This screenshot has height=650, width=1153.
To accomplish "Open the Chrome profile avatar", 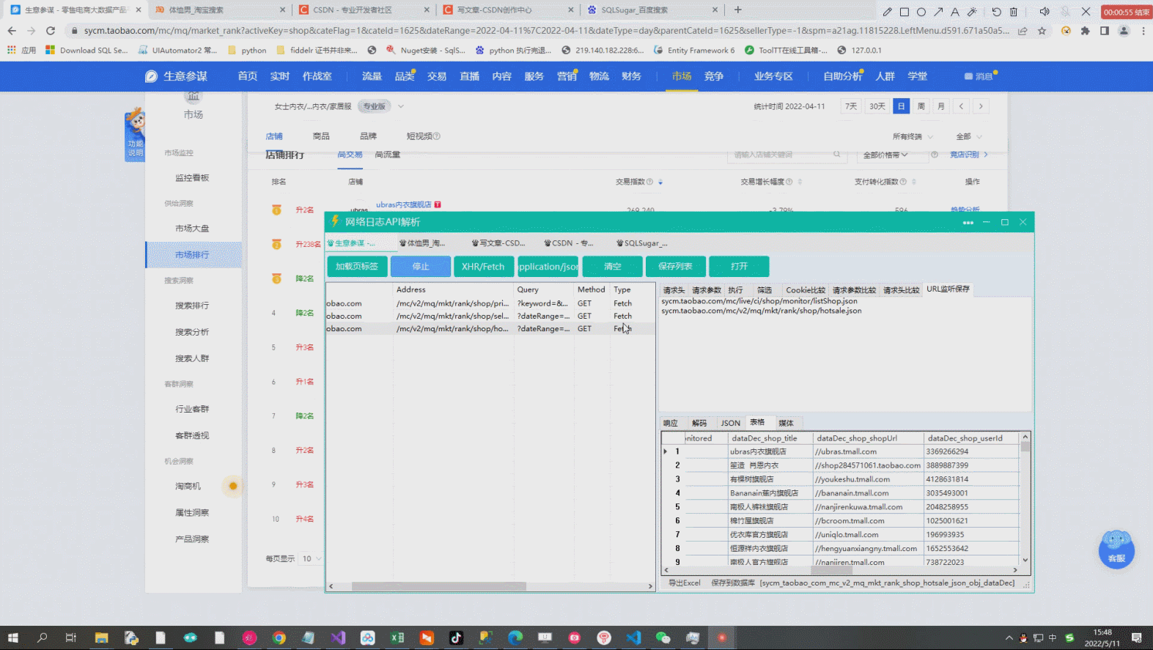I will point(1124,31).
